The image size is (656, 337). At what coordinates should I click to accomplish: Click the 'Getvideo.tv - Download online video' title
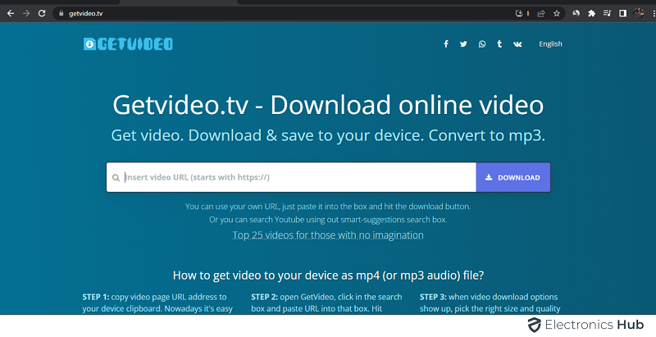(328, 104)
